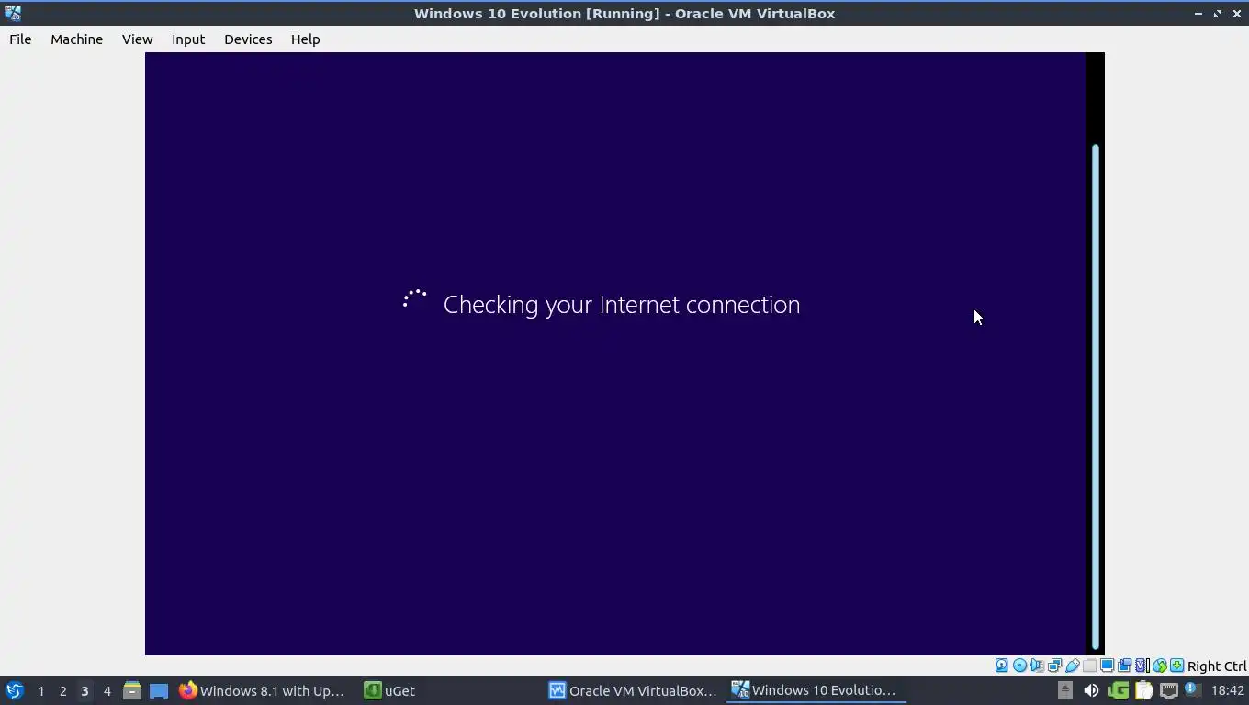Image resolution: width=1249 pixels, height=705 pixels.
Task: Click the VM view vertical scrollbar
Action: (x=1095, y=397)
